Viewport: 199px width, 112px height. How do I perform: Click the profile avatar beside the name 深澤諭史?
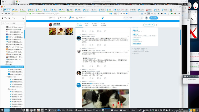point(50,25)
